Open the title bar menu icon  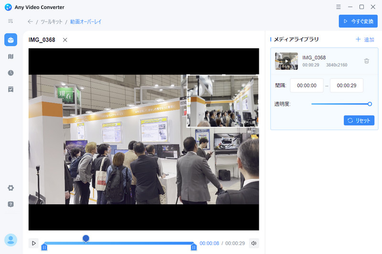[x=339, y=7]
